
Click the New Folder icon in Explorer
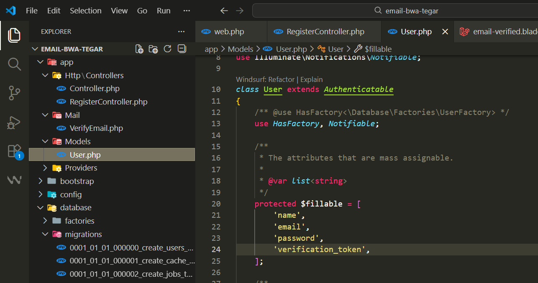tap(154, 49)
